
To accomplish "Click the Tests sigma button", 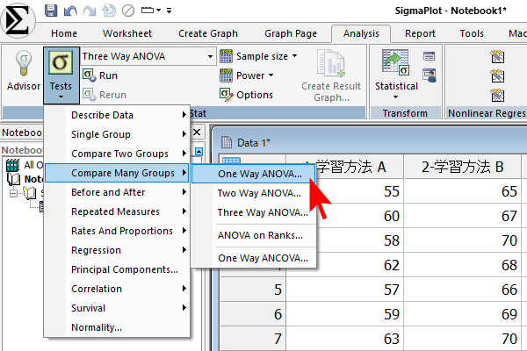I will (x=61, y=74).
